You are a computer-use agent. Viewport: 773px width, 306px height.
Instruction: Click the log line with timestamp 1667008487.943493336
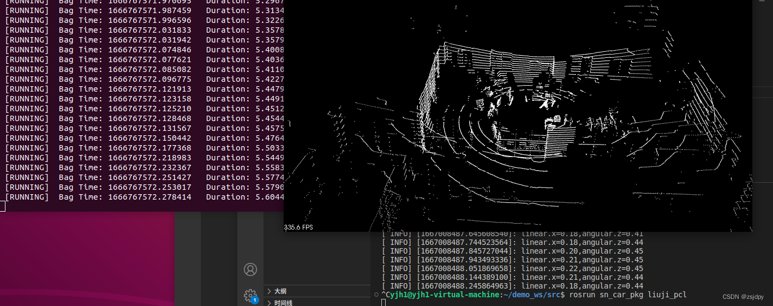click(512, 260)
